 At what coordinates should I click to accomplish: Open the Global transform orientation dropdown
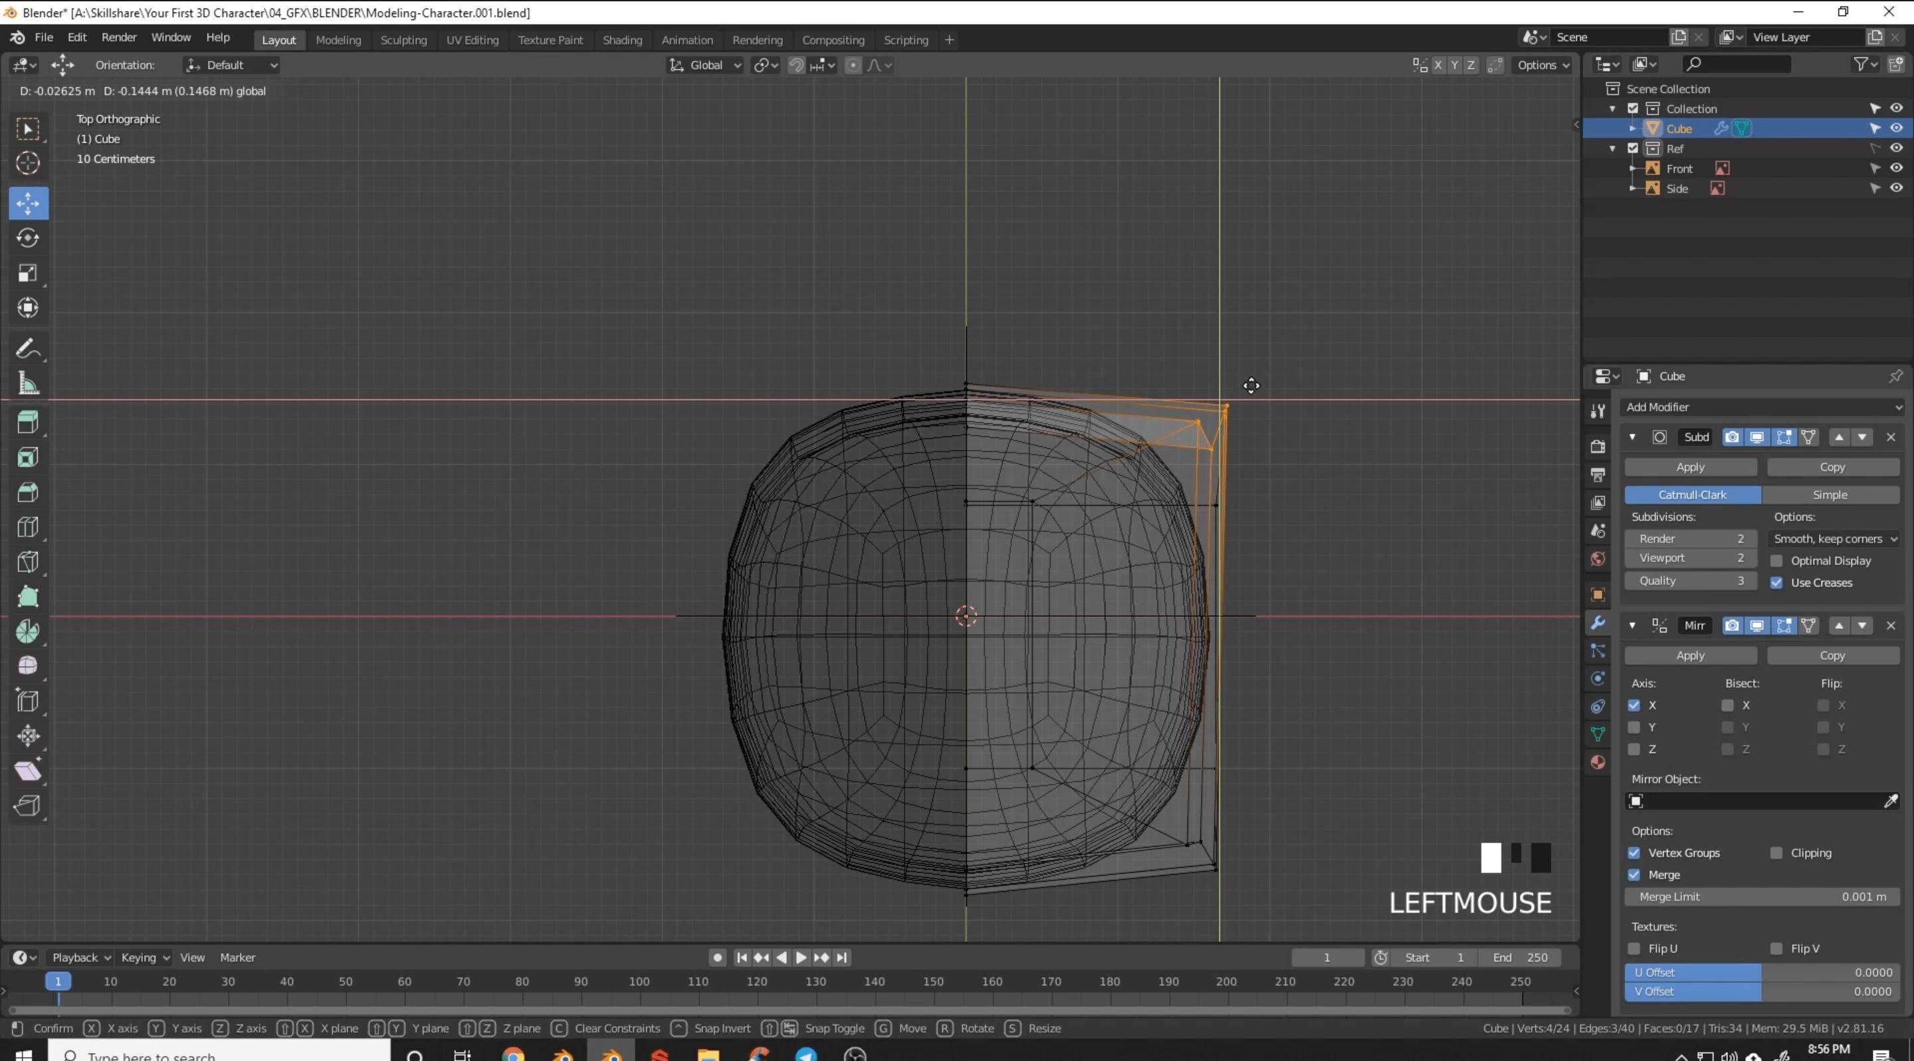pyautogui.click(x=704, y=65)
